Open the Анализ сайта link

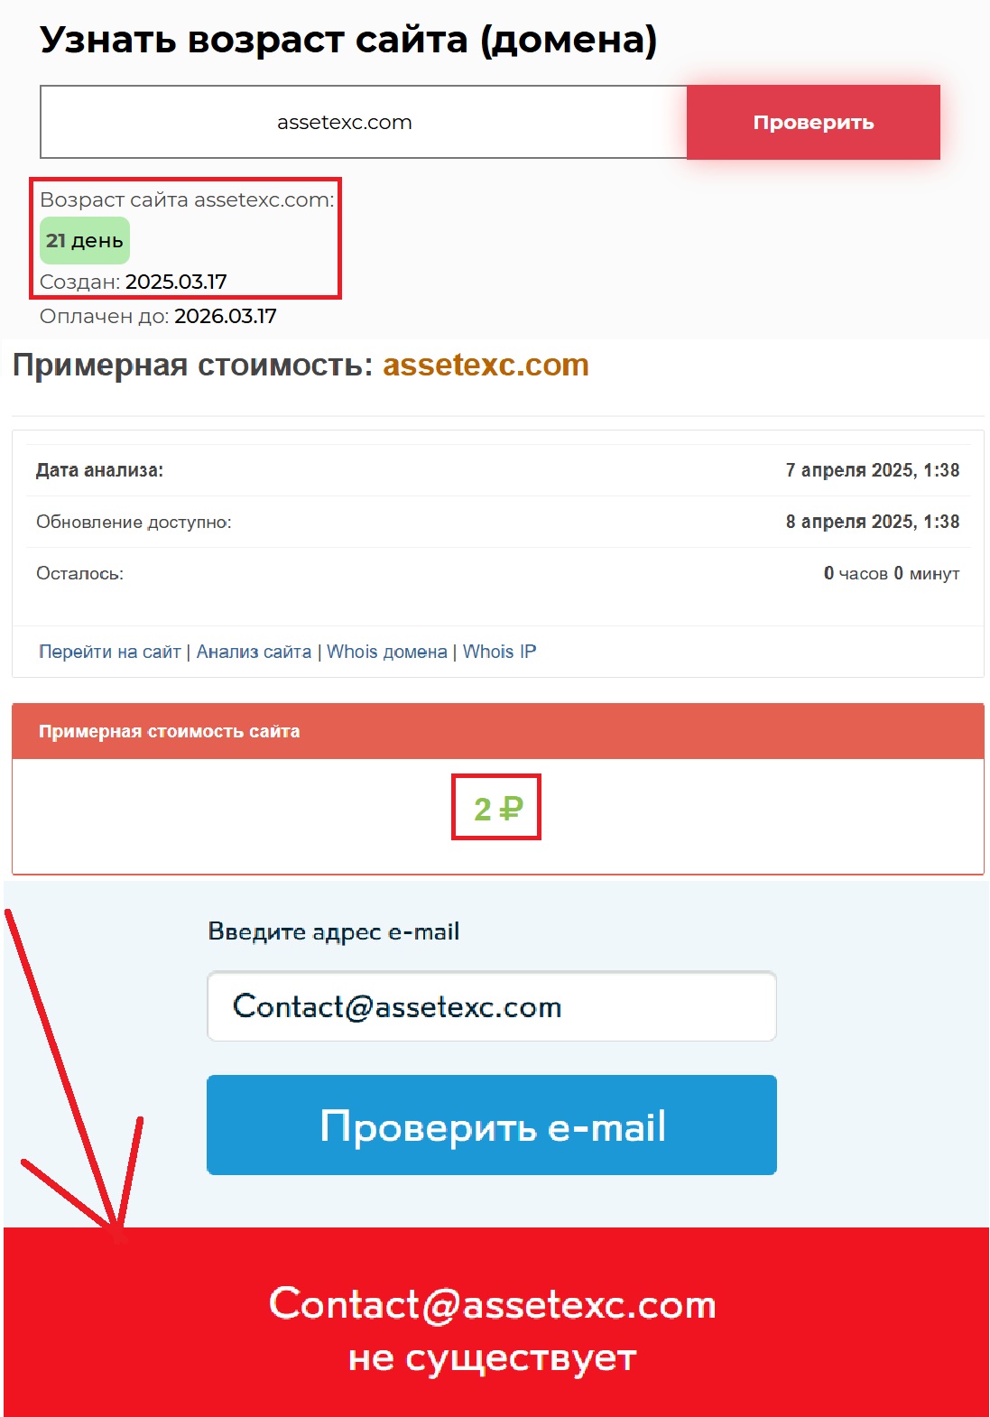point(254,652)
